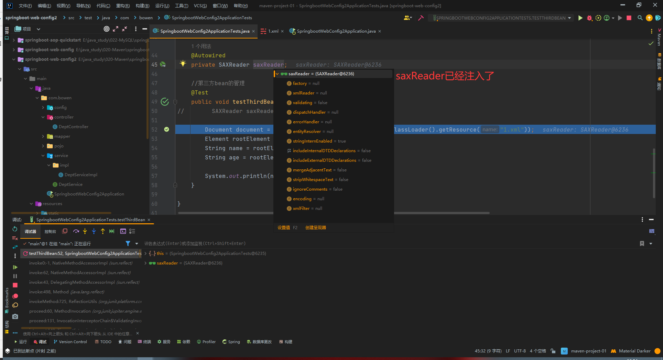Image resolution: width=663 pixels, height=360 pixels.
Task: Click the evaluate expression input field
Action: pos(390,244)
